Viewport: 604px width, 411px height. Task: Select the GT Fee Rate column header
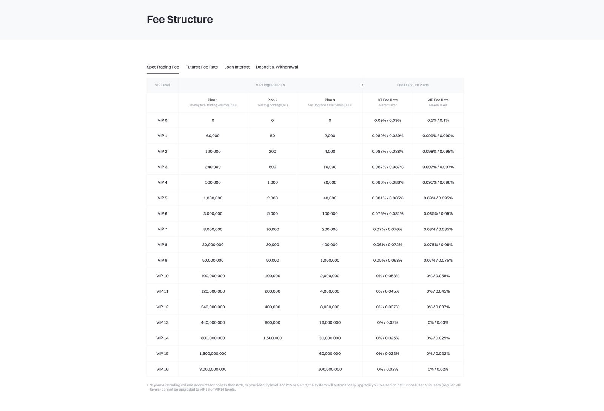(x=387, y=103)
